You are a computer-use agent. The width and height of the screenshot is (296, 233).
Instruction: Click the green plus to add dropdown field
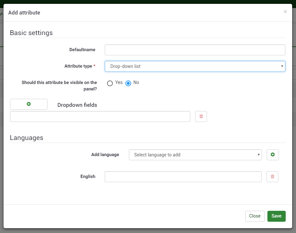click(29, 104)
